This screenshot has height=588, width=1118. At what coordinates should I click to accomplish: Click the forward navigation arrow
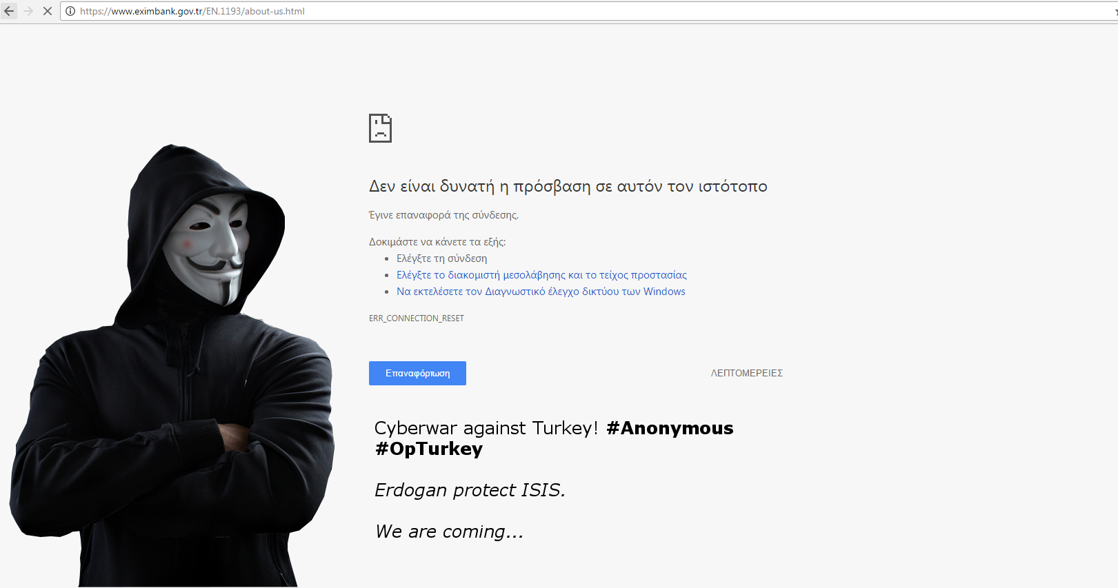click(x=28, y=11)
